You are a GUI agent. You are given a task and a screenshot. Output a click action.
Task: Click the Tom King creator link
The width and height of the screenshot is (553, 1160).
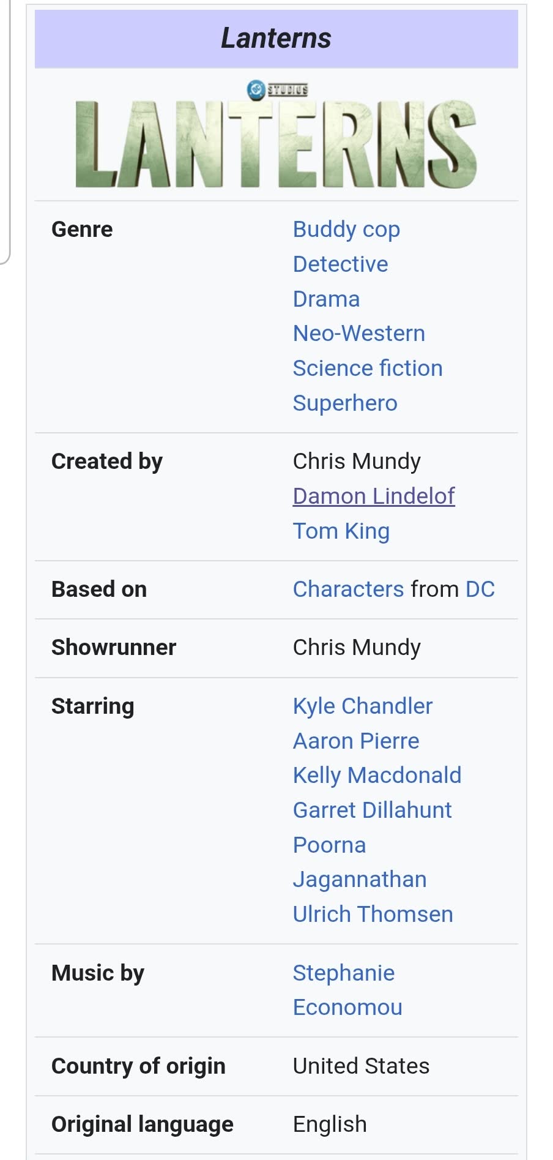(341, 531)
